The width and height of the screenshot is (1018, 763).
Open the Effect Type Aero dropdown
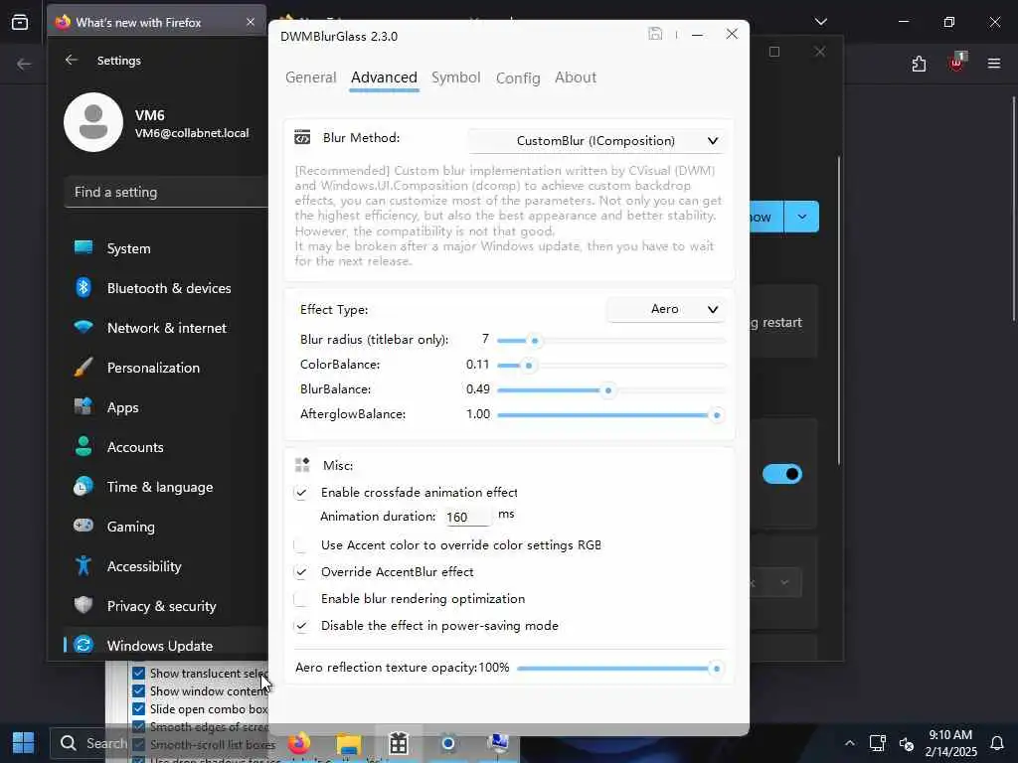coord(666,309)
